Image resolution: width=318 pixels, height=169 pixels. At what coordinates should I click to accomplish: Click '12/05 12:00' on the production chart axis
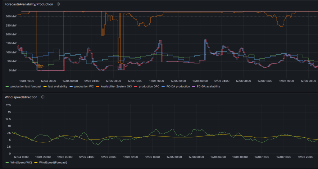point(135,81)
